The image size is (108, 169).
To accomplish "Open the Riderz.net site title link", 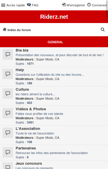I will 54,17.
